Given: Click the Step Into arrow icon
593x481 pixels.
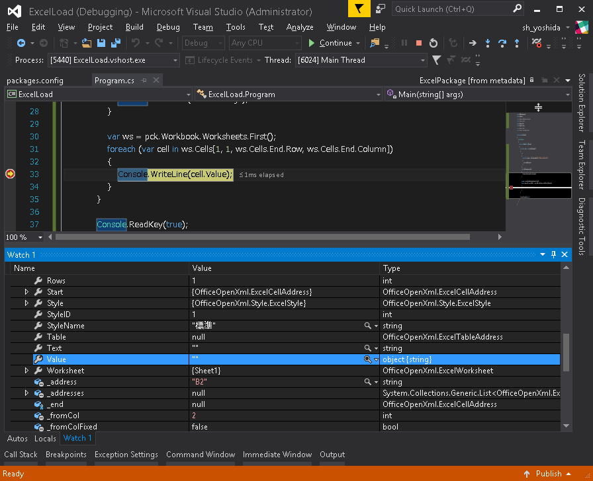Looking at the screenshot, I should (x=487, y=43).
